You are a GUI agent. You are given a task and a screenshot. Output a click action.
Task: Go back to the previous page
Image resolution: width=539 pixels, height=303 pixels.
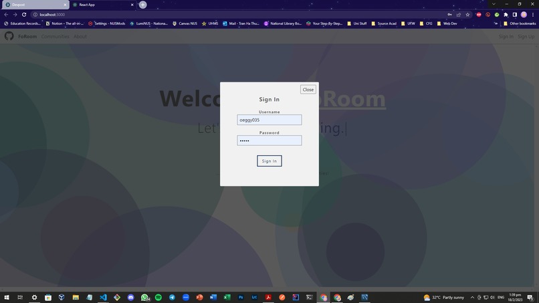pos(6,15)
